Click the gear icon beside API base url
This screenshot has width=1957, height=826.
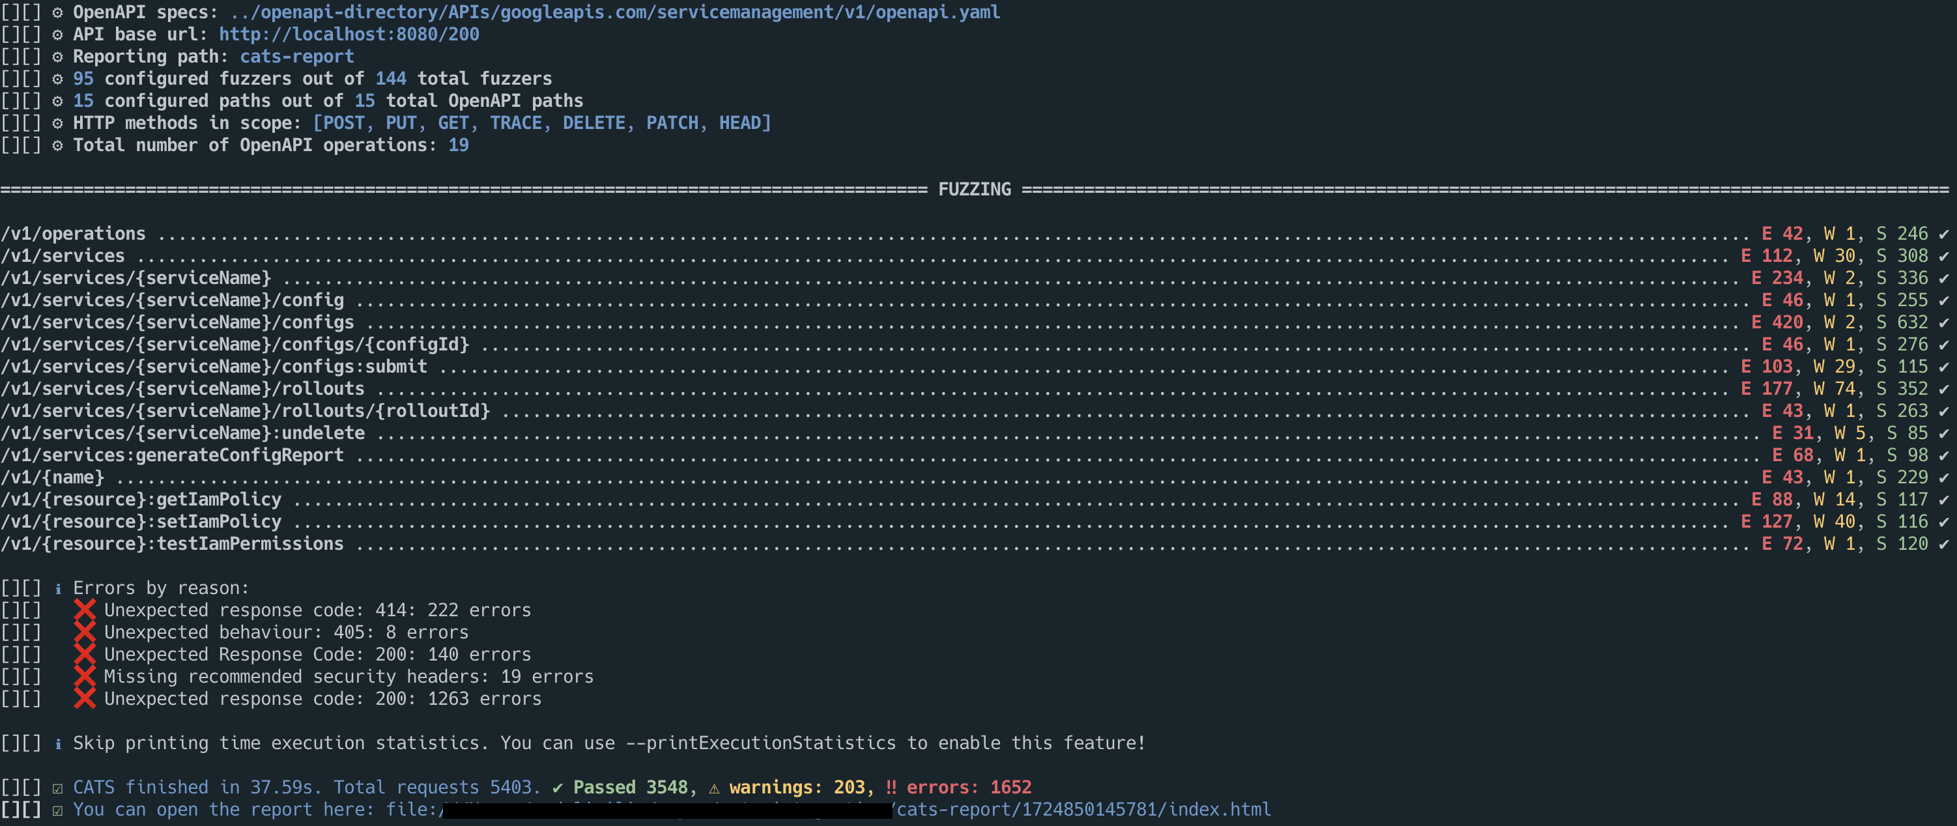point(58,35)
